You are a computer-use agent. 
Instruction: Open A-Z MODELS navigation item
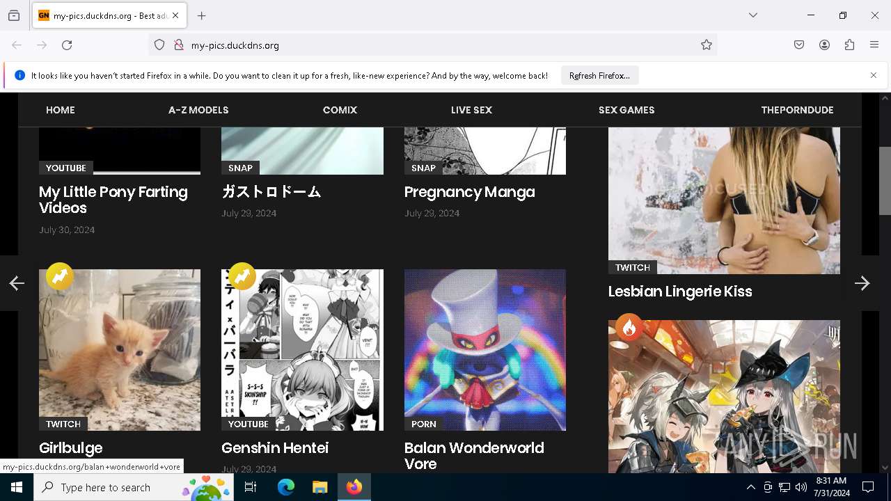coord(198,110)
